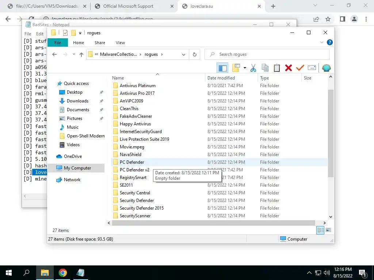Screen dimensions: 374x280
Task: Click MalwareCollectio... in the address bar
Action: click(118, 54)
